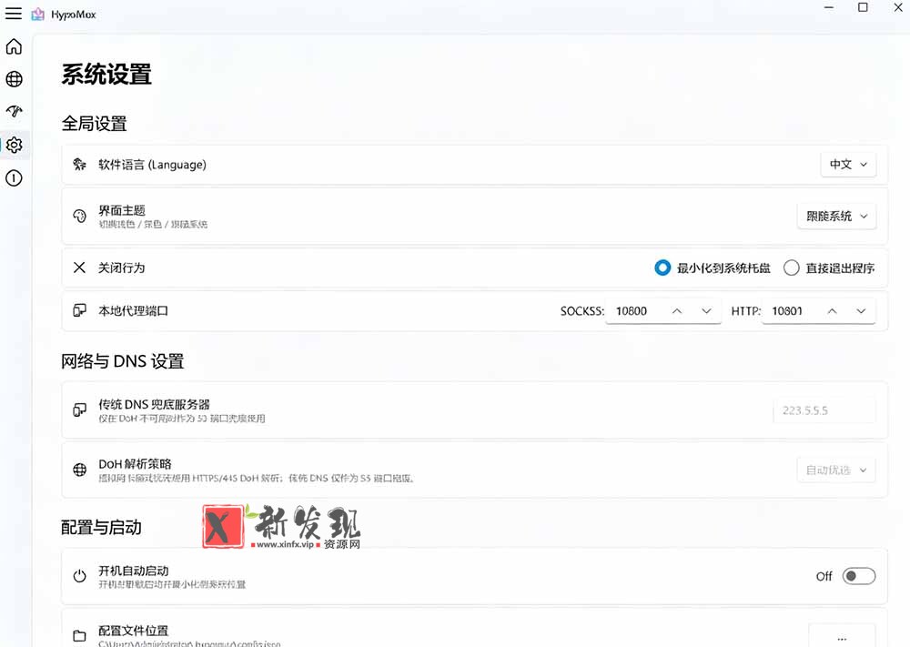The width and height of the screenshot is (910, 647).
Task: Click the power icon beside 开机自动启动
Action: (79, 576)
